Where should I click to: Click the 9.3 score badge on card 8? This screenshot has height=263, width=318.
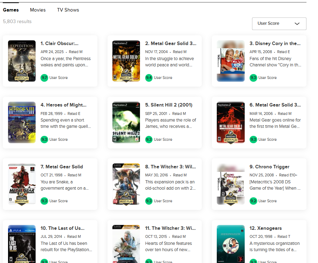(x=149, y=201)
